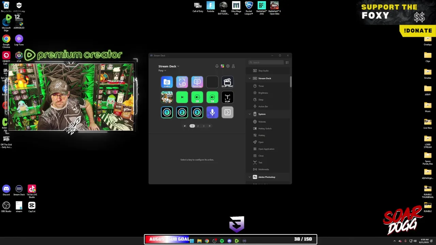Select the gray next page arrow key

(x=228, y=112)
